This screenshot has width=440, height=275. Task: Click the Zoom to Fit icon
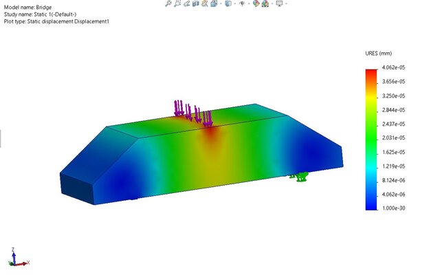[168, 3]
